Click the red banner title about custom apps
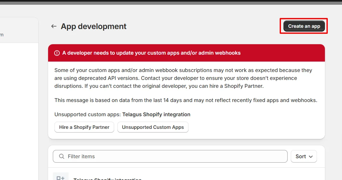The width and height of the screenshot is (342, 180). [x=151, y=53]
